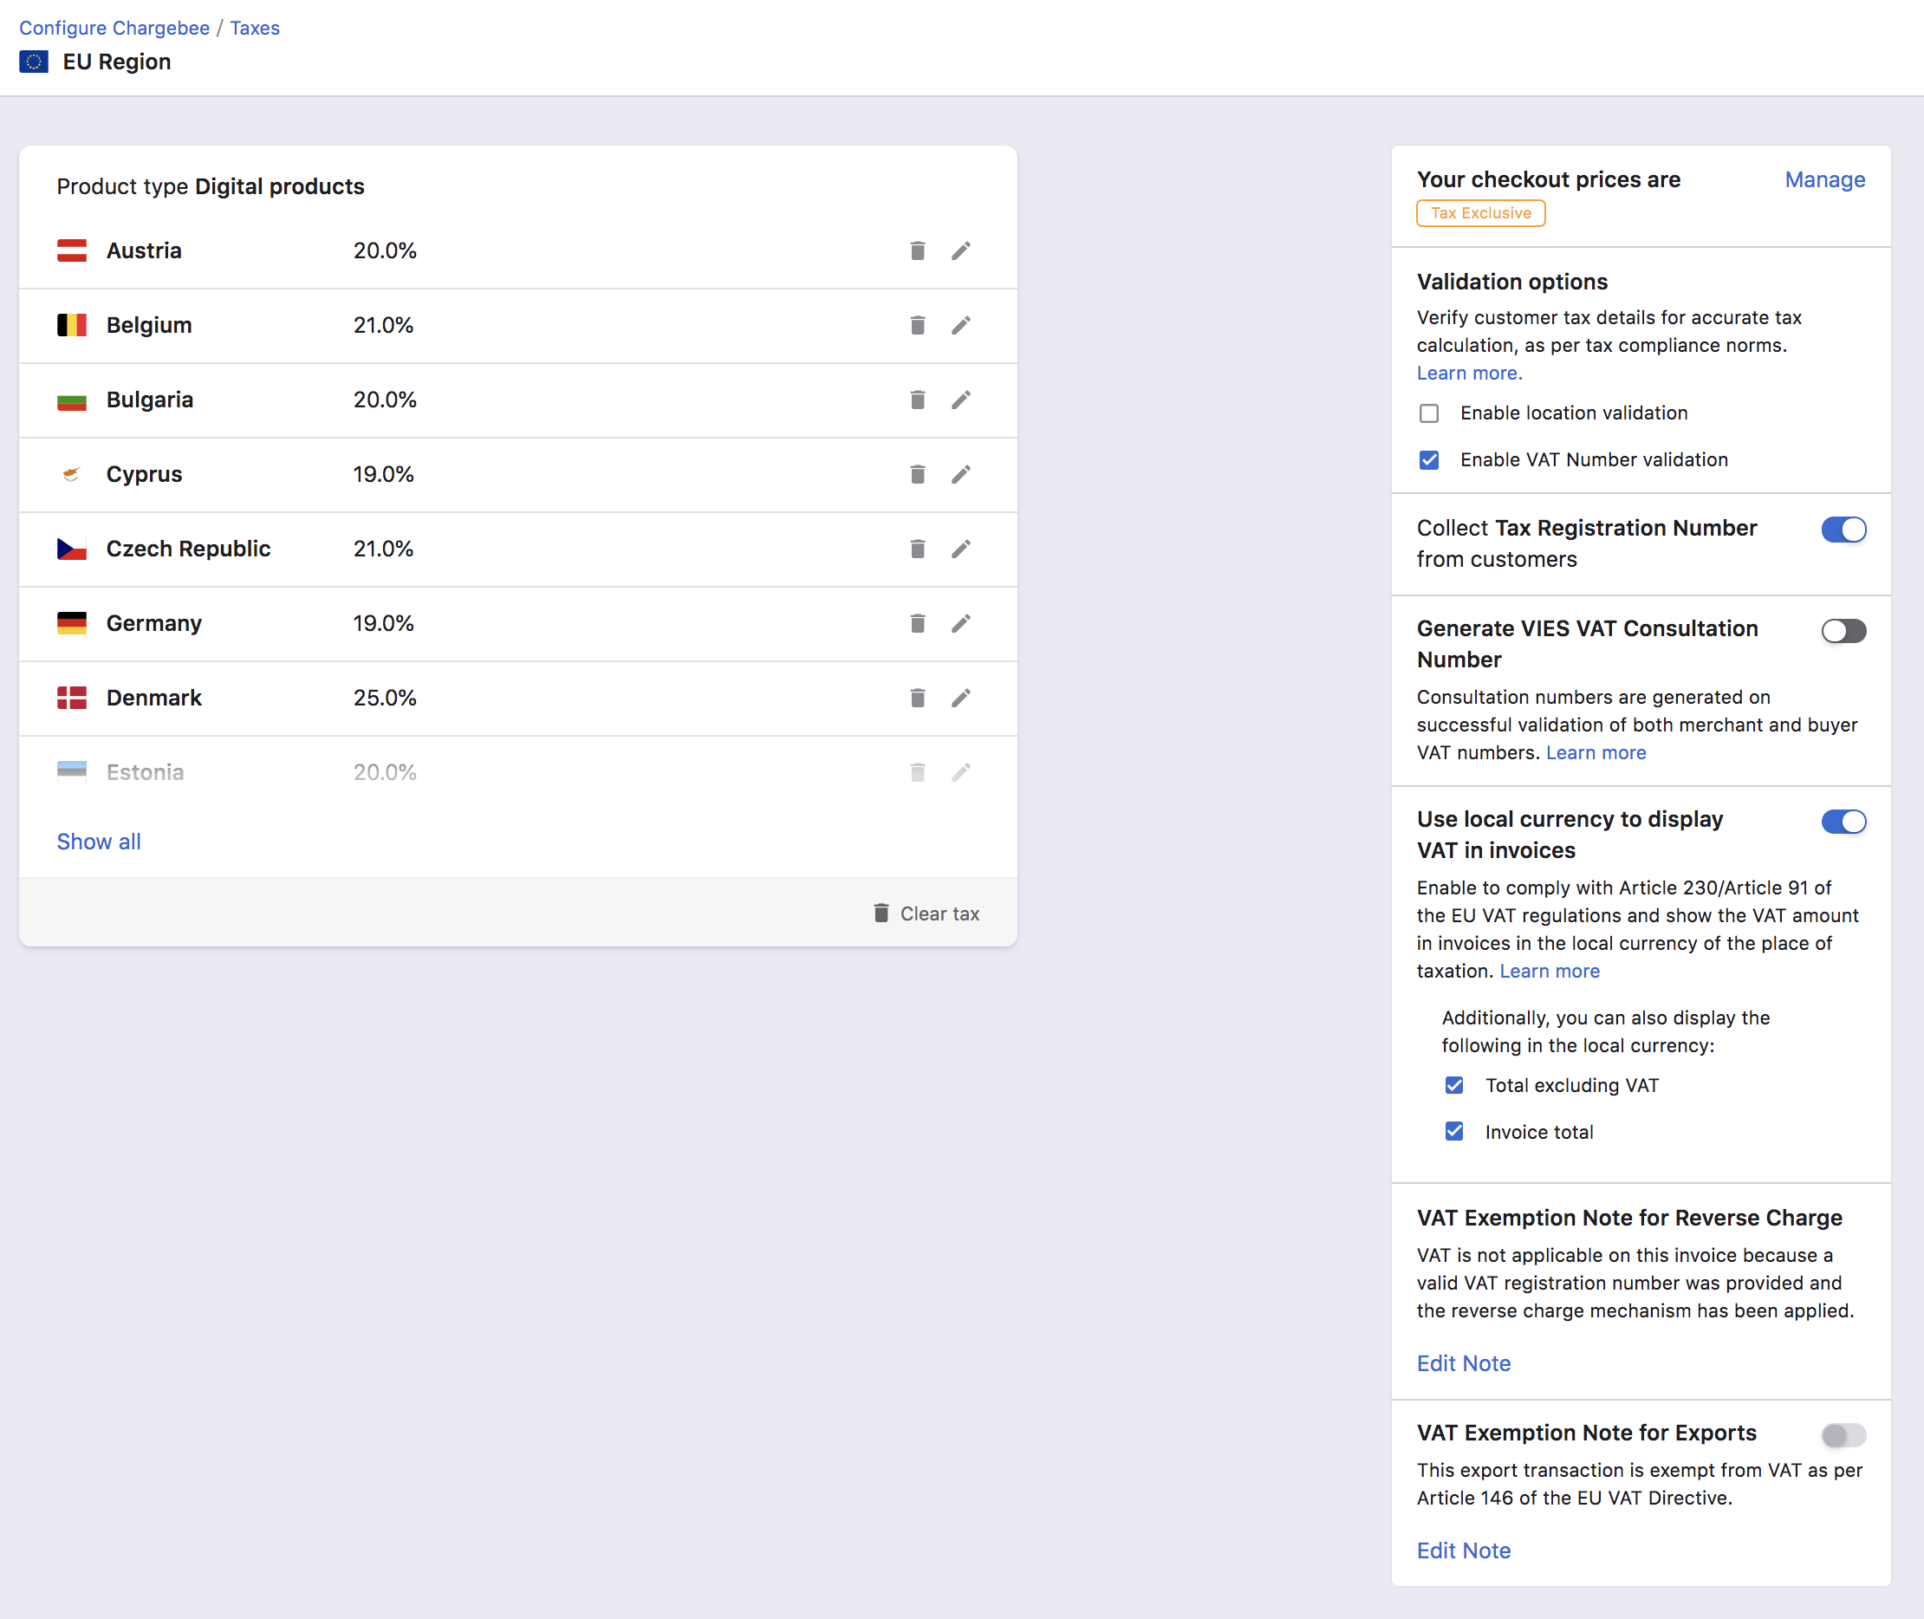
Task: Delete the Germany tax rate
Action: 917,623
